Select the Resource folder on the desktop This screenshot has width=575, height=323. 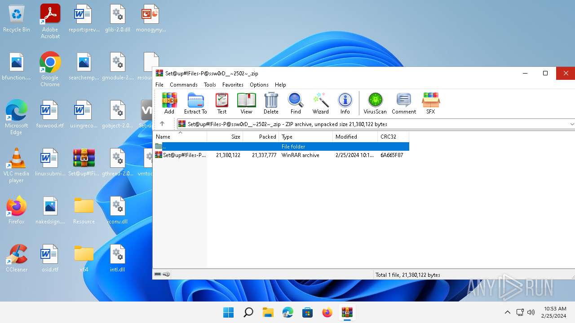tap(84, 210)
